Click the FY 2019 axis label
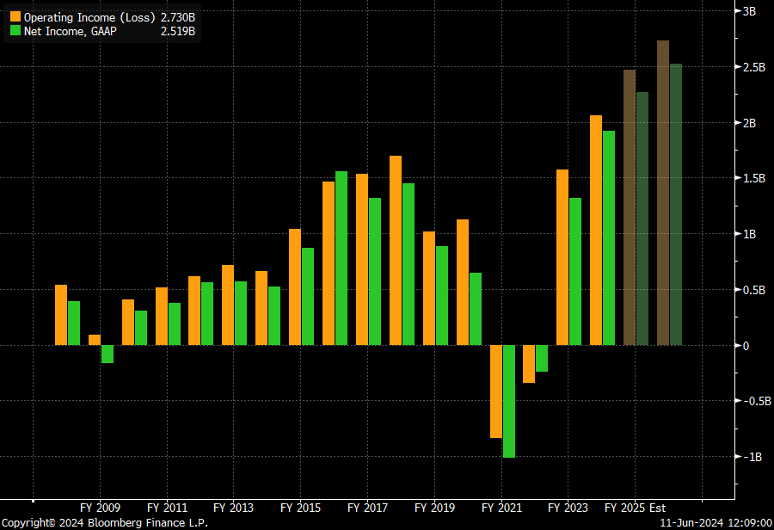The width and height of the screenshot is (774, 530). point(435,508)
